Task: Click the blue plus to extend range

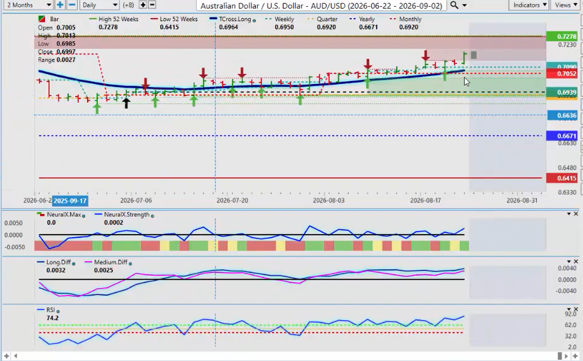Action: click(x=60, y=5)
